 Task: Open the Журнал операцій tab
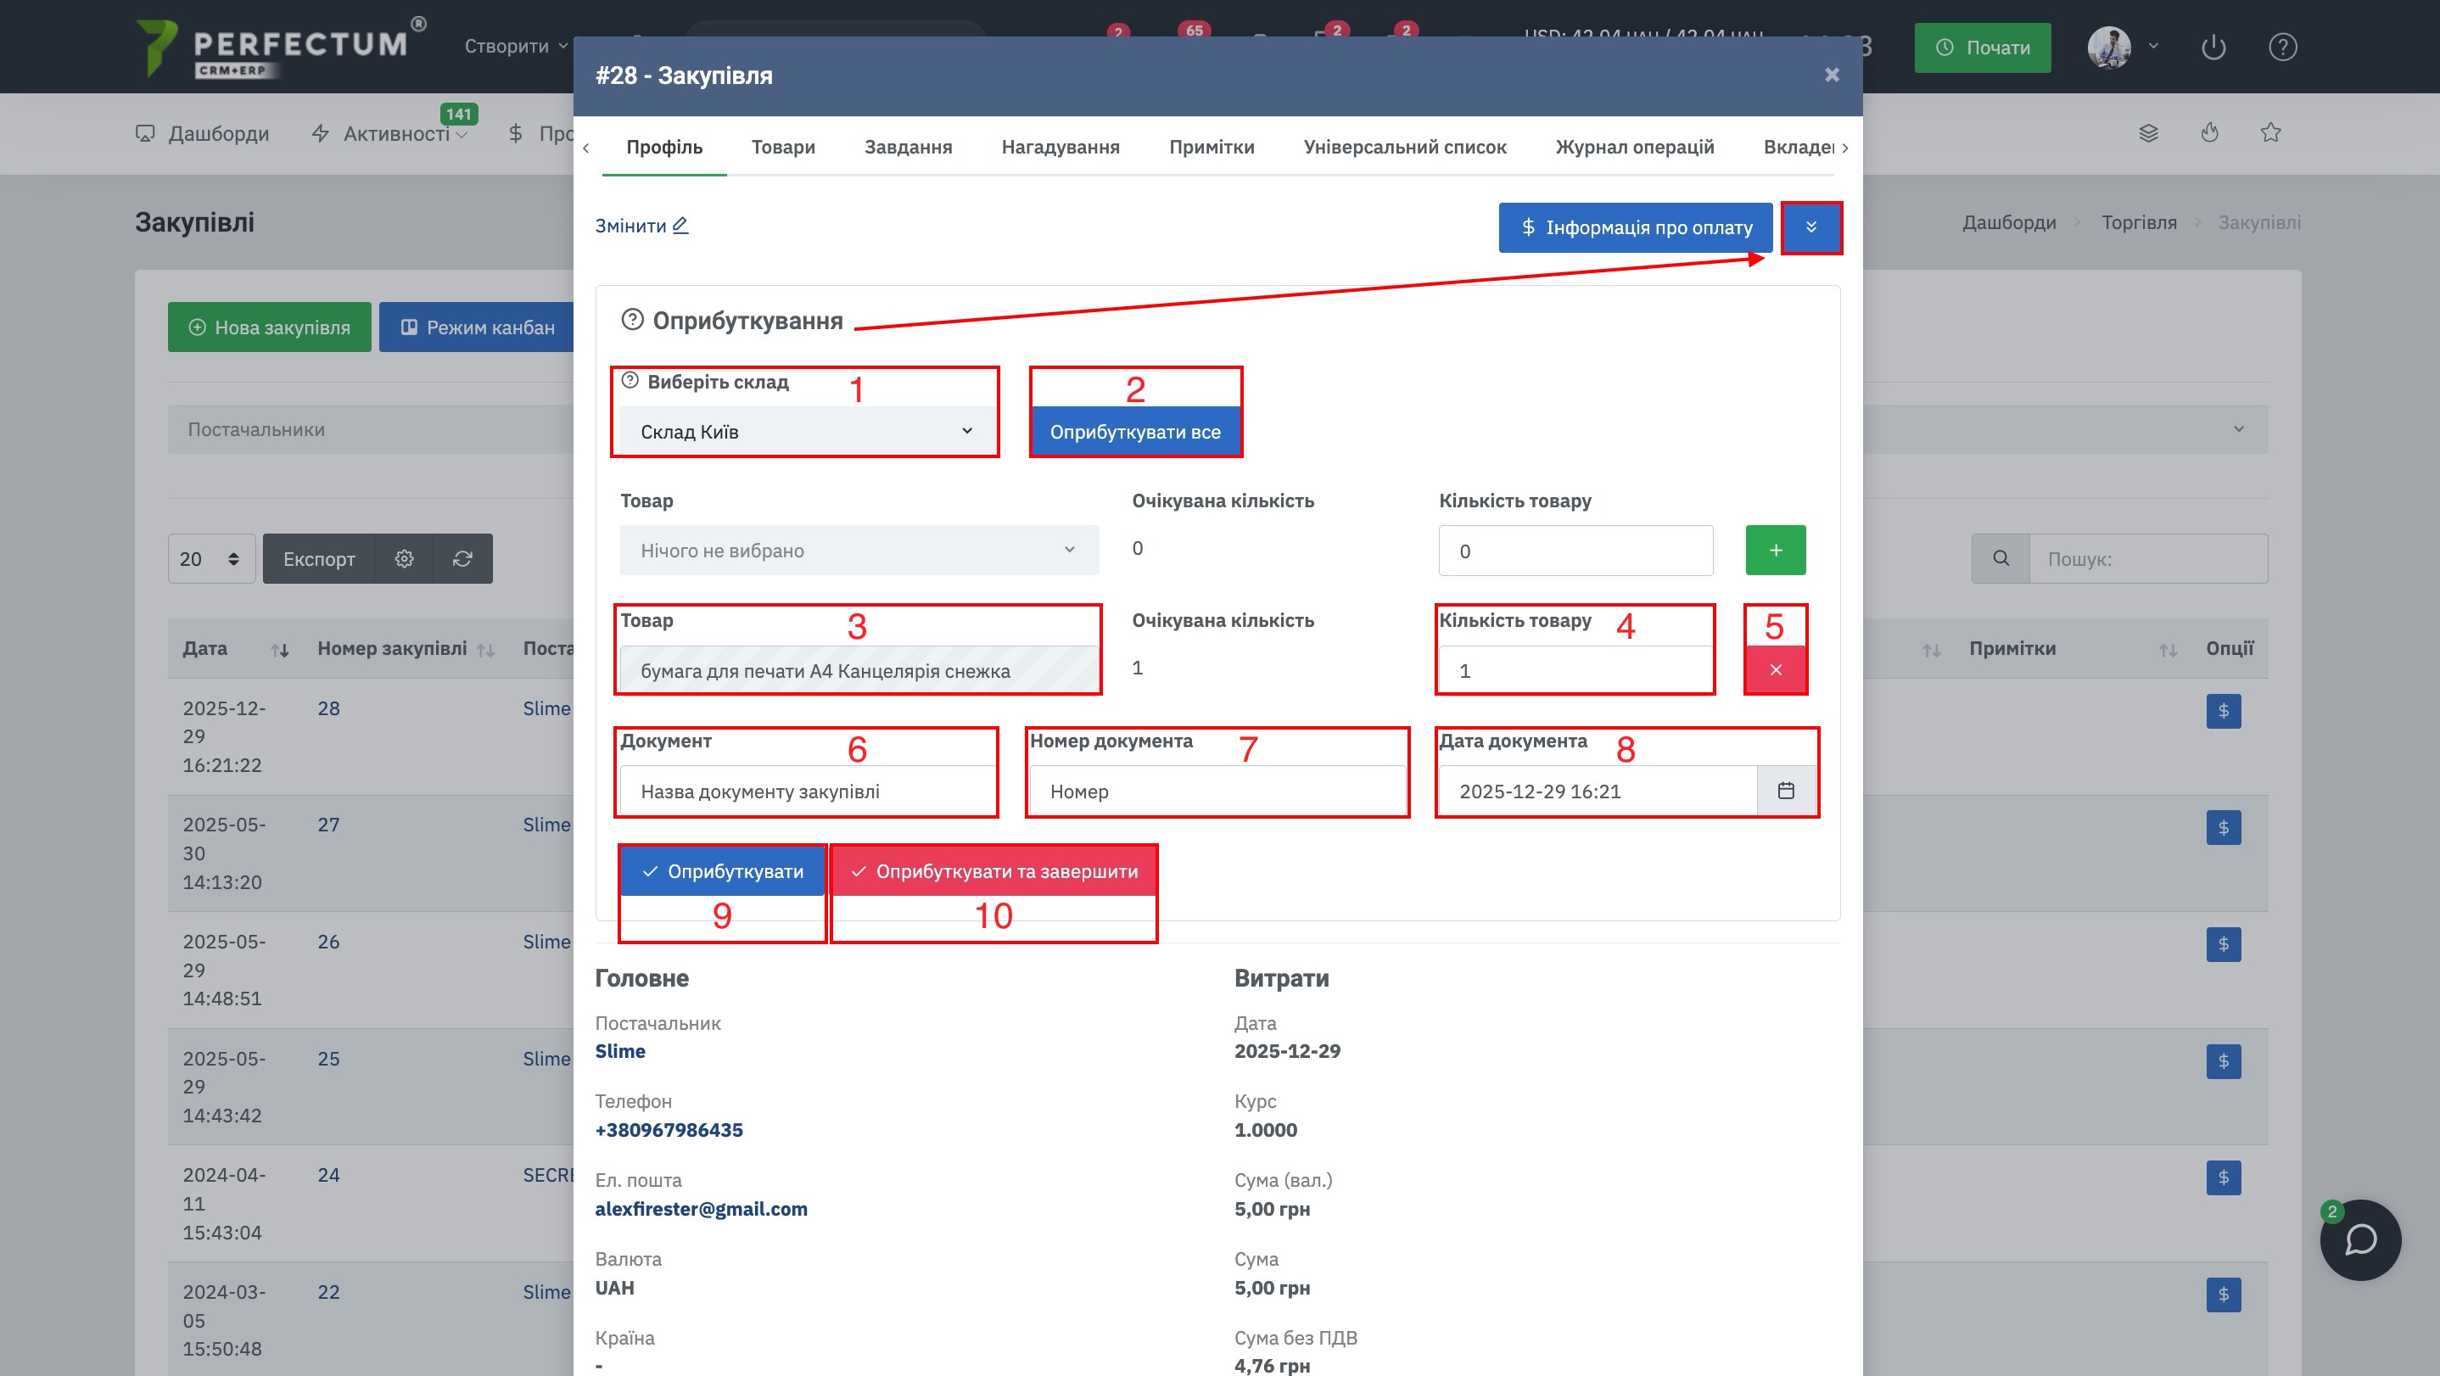coord(1634,147)
